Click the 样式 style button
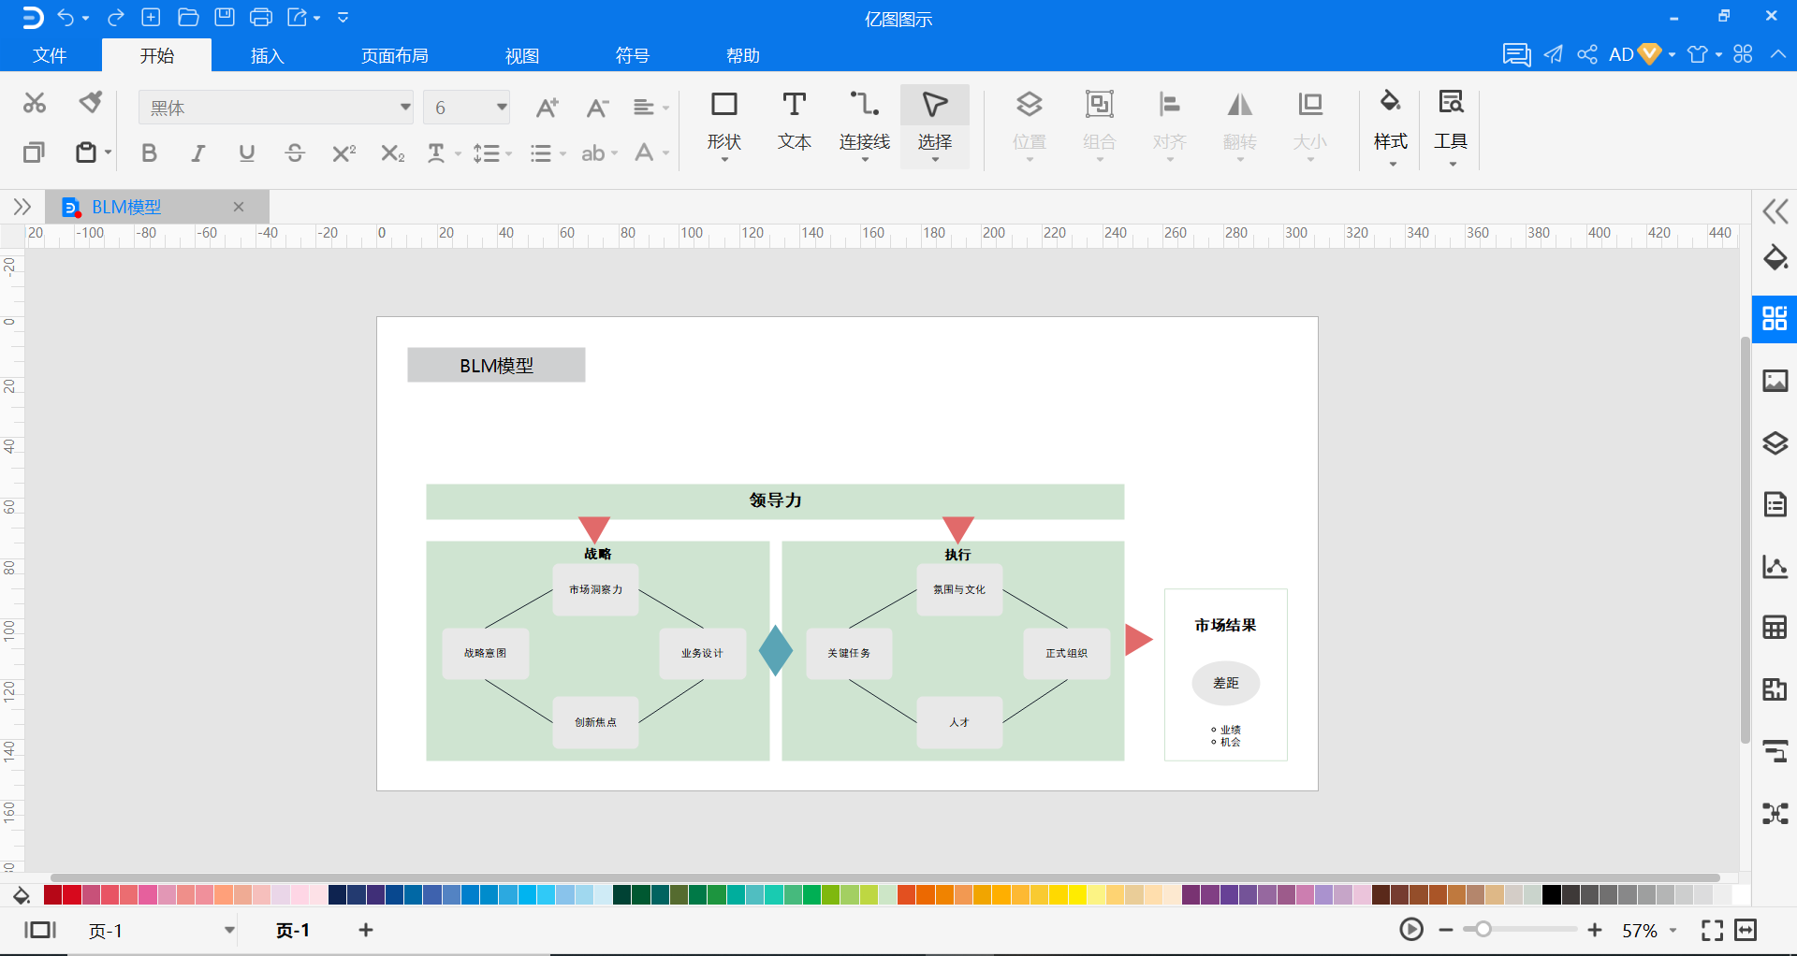Screen dimensions: 1797x956 1390,125
